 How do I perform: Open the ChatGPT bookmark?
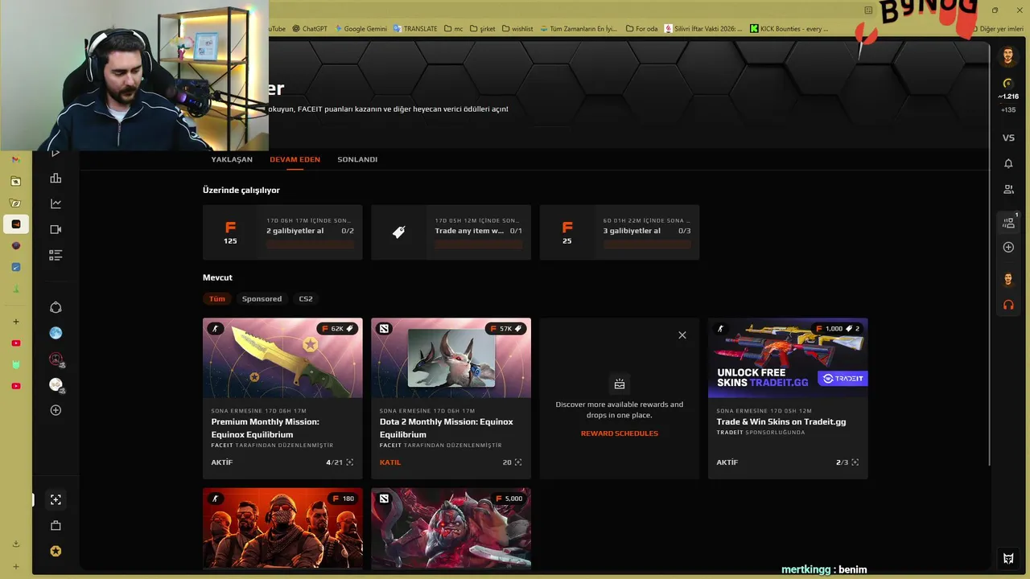(310, 28)
